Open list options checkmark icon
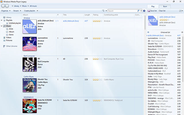This screenshot has height=115, width=184. coord(180,11)
